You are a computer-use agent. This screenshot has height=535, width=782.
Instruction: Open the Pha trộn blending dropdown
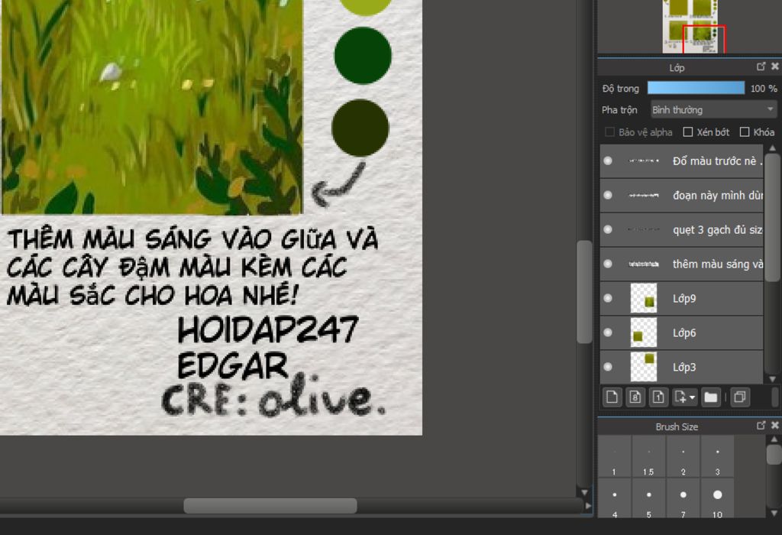[x=714, y=109]
